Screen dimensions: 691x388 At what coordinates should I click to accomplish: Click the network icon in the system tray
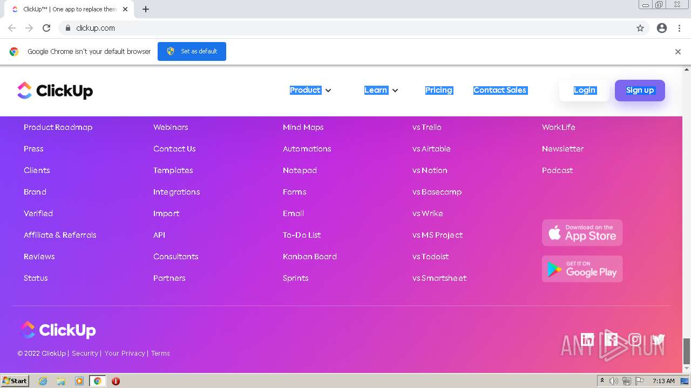coord(627,381)
